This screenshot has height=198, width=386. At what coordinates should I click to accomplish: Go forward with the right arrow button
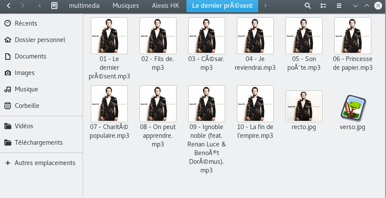pos(23,6)
